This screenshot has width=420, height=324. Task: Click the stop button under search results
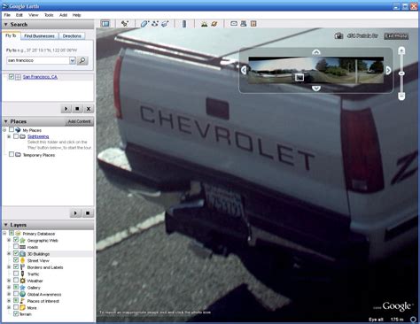(77, 109)
